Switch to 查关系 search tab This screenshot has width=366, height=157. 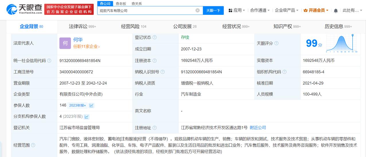coord(137,4)
